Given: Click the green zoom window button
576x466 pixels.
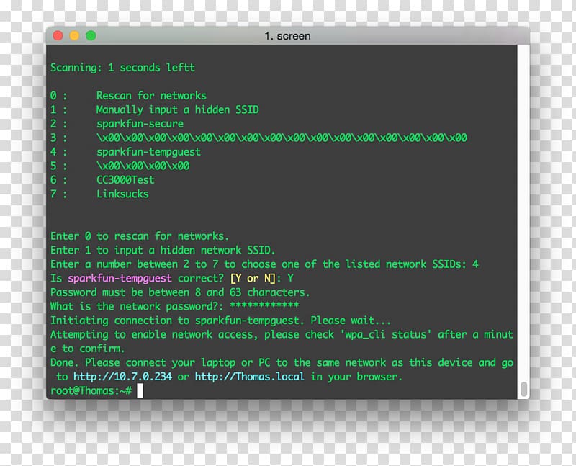Looking at the screenshot, I should [91, 35].
